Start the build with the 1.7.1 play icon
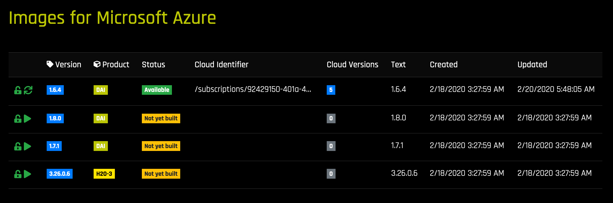The height and width of the screenshot is (203, 613). coord(27,146)
